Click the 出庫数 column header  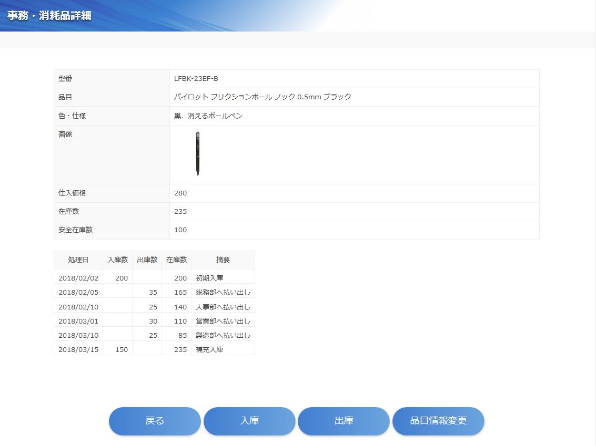(147, 260)
